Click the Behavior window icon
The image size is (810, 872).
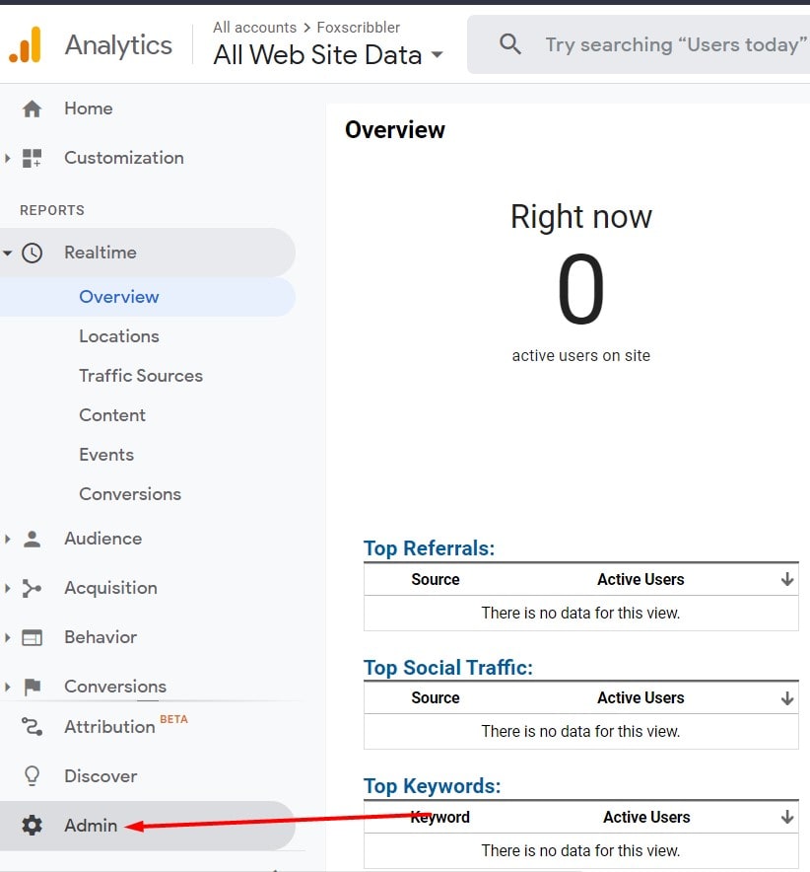point(32,637)
